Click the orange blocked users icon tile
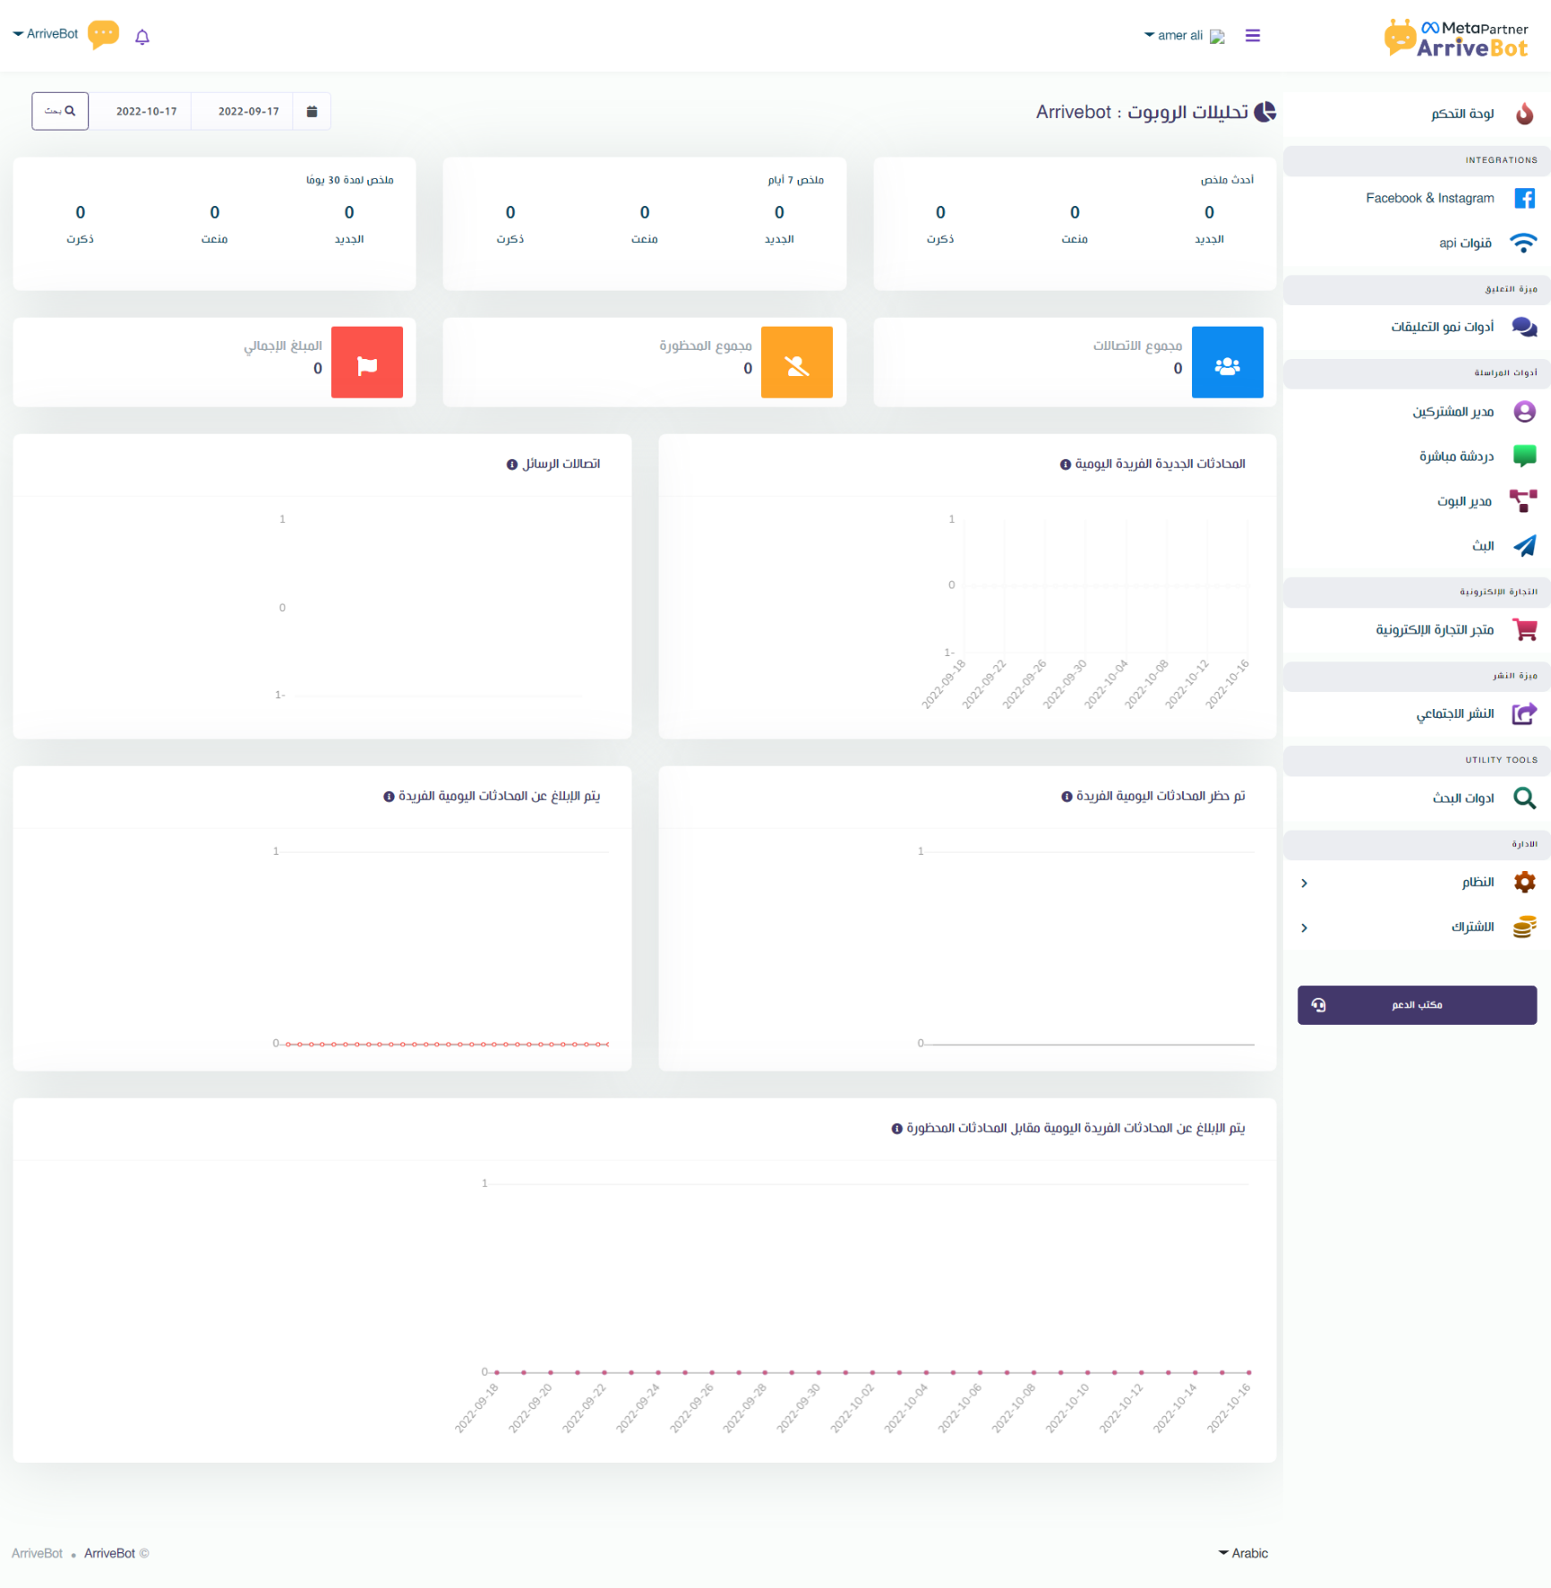 point(796,363)
